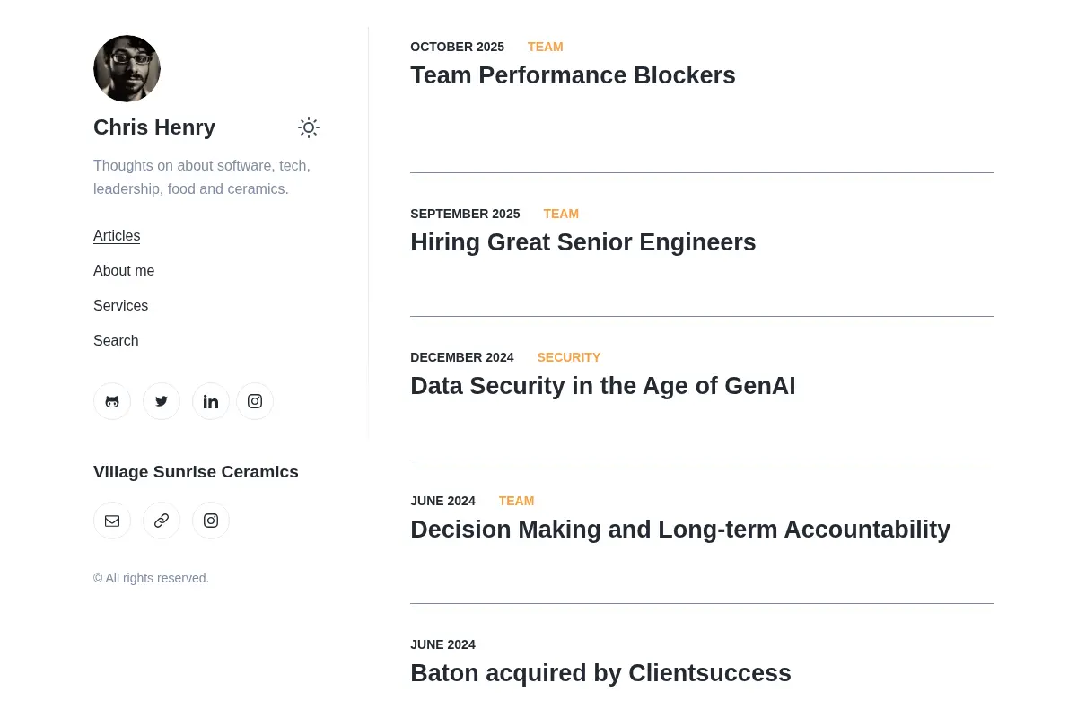Filter by the SECURITY category tag
1077x718 pixels.
(569, 357)
